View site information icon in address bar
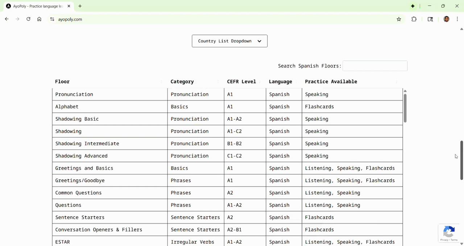This screenshot has width=464, height=246. [52, 19]
